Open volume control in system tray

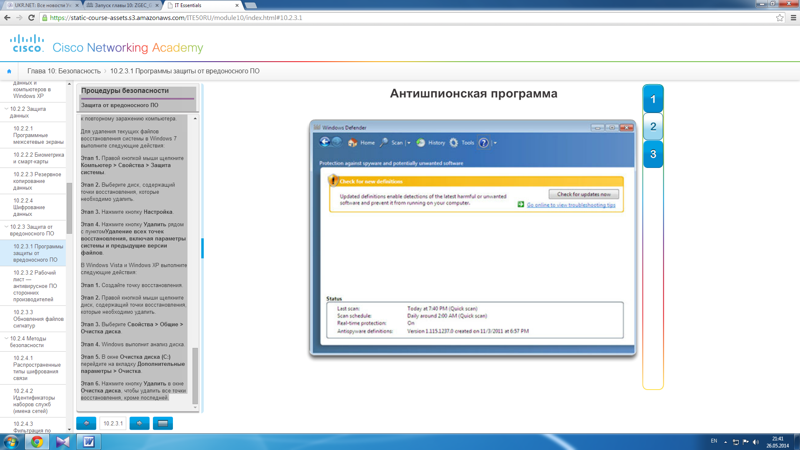[756, 442]
